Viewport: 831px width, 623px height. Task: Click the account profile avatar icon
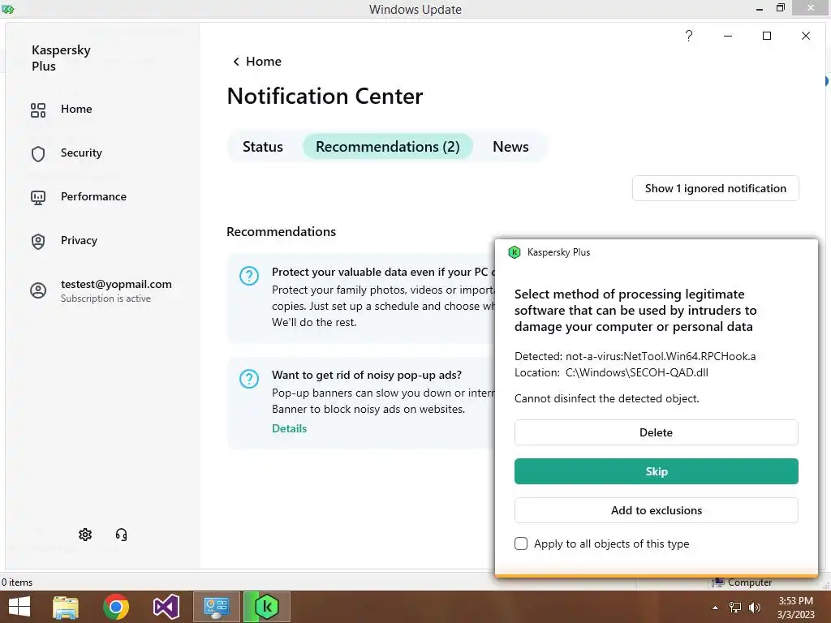click(x=38, y=290)
